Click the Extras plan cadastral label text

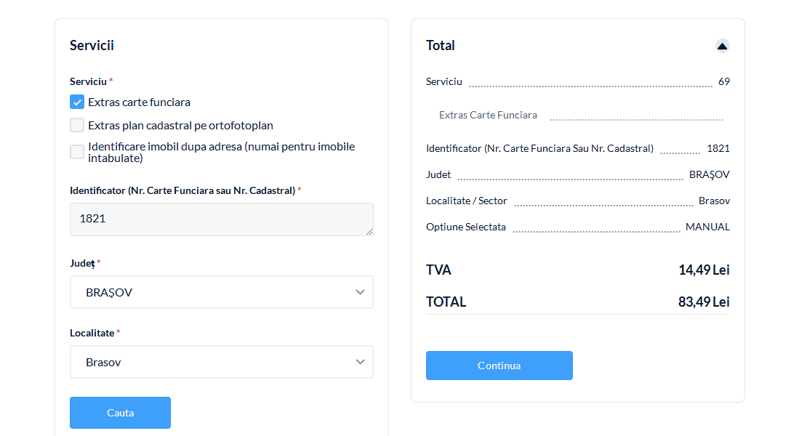[180, 125]
